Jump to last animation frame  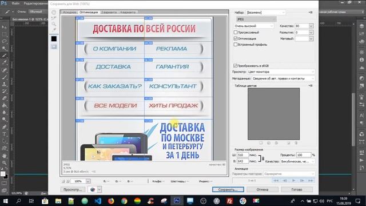(x=311, y=181)
